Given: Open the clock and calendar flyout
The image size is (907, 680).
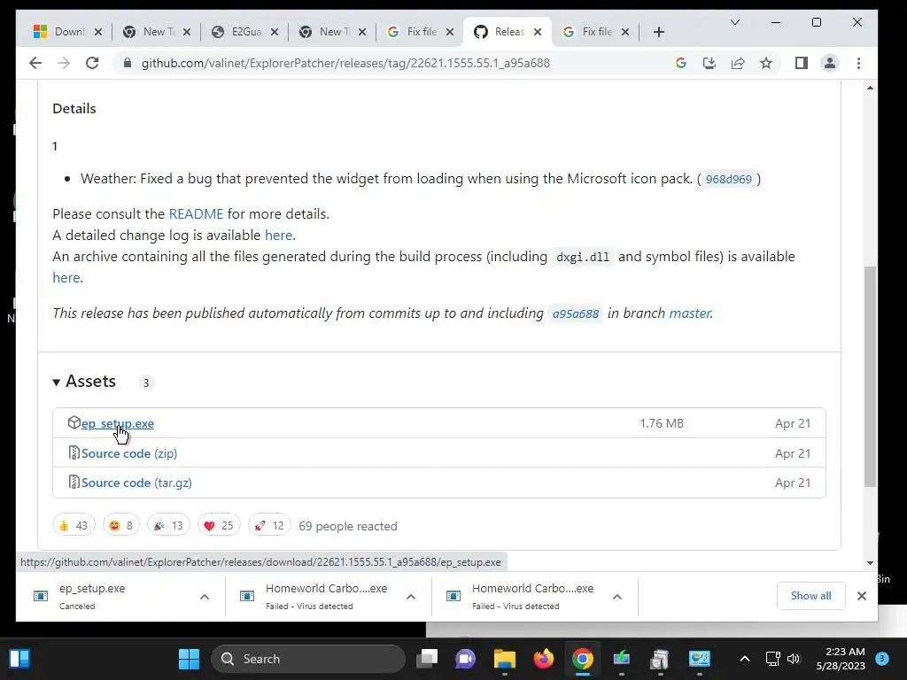Looking at the screenshot, I should (x=841, y=659).
